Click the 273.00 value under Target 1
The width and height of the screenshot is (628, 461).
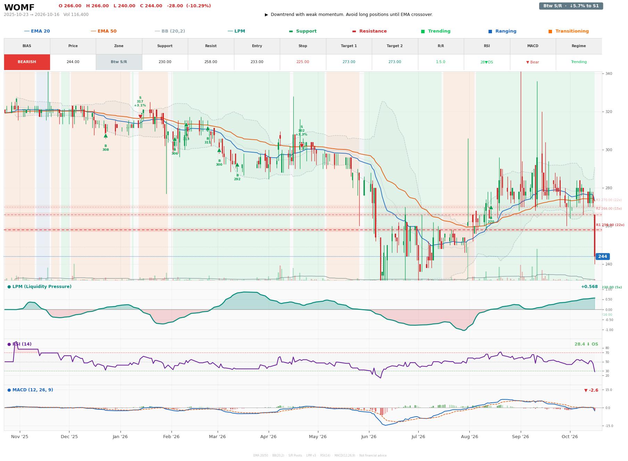349,62
